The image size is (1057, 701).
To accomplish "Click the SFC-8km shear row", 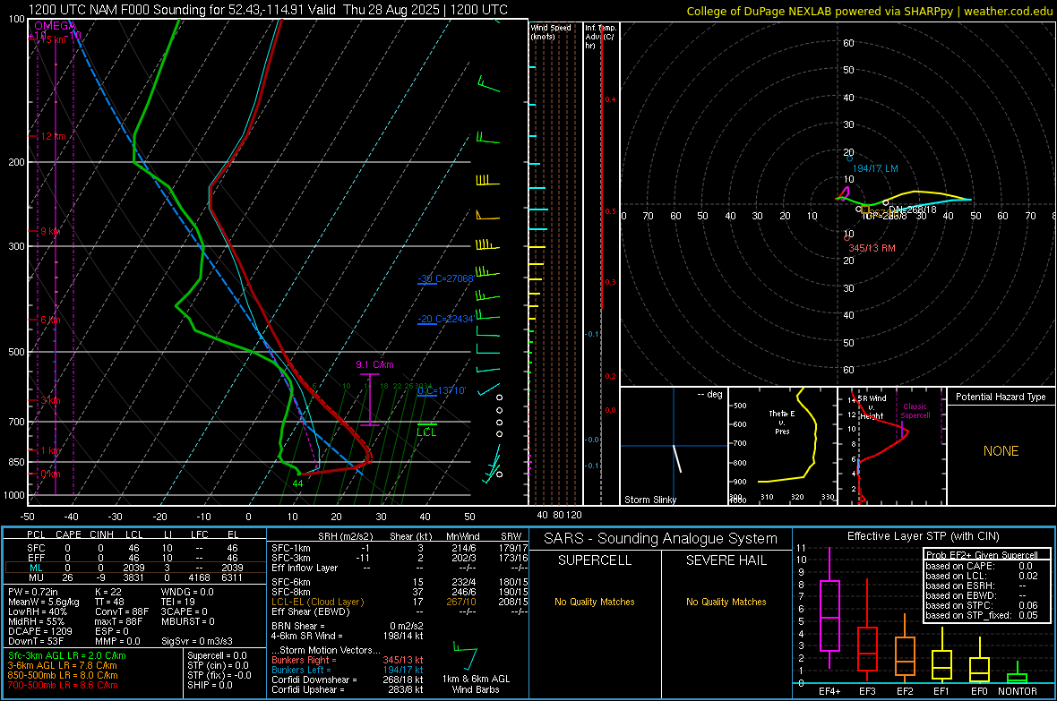I will tap(400, 592).
